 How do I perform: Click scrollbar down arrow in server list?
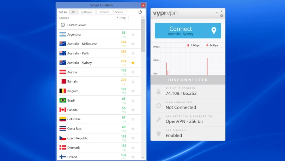[x=143, y=157]
